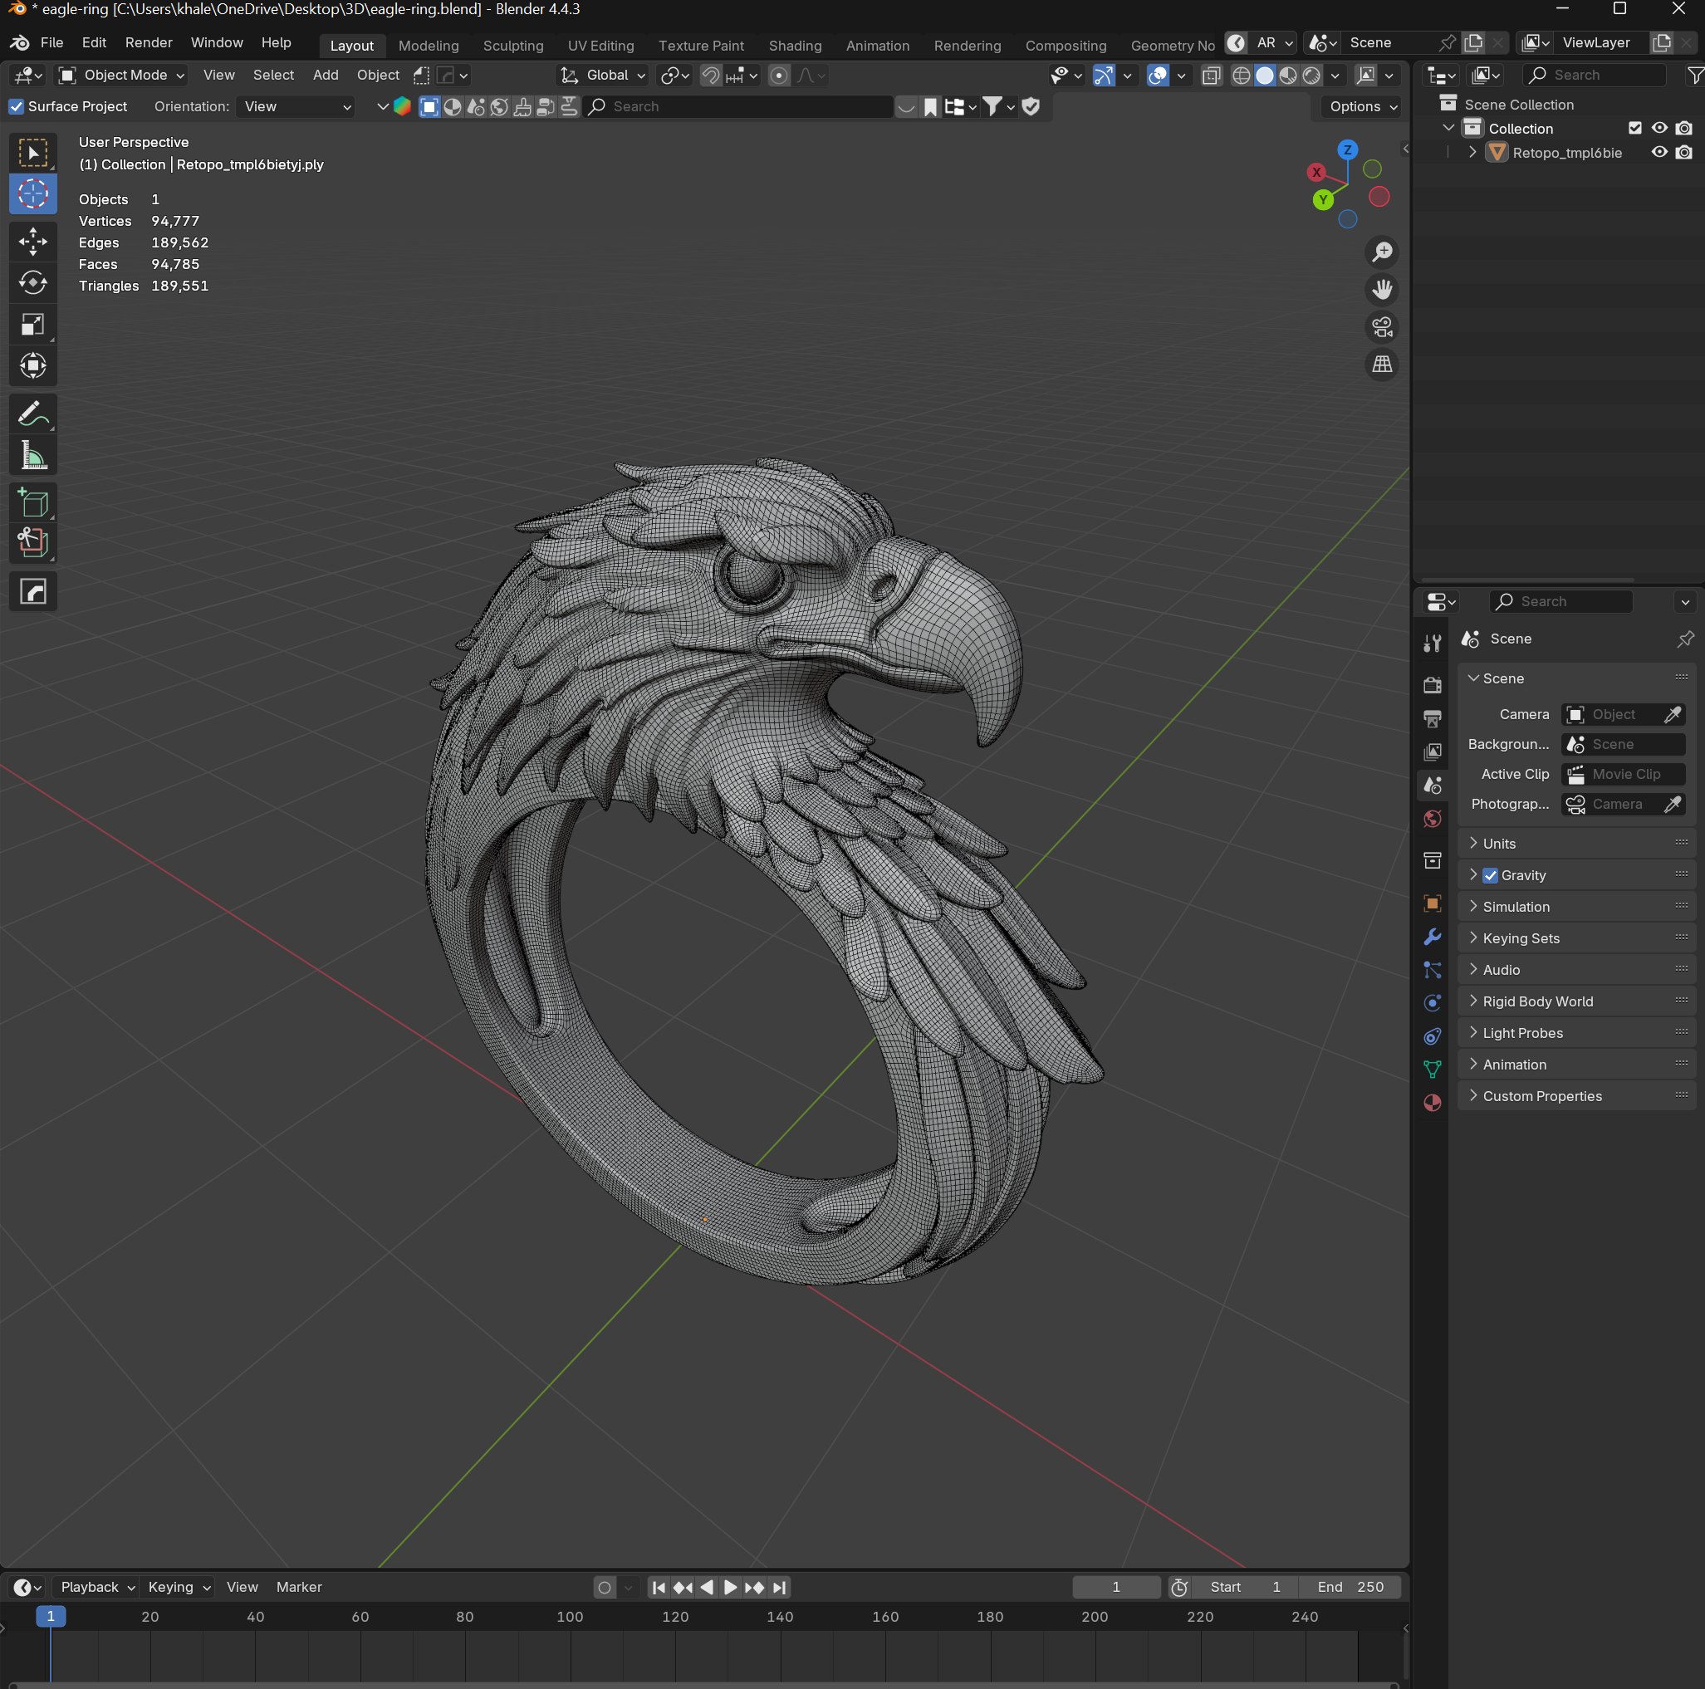
Task: Open the Render menu
Action: coord(149,42)
